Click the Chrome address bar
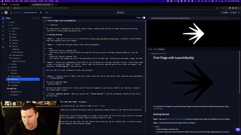The image size is (241, 135). point(112,8)
